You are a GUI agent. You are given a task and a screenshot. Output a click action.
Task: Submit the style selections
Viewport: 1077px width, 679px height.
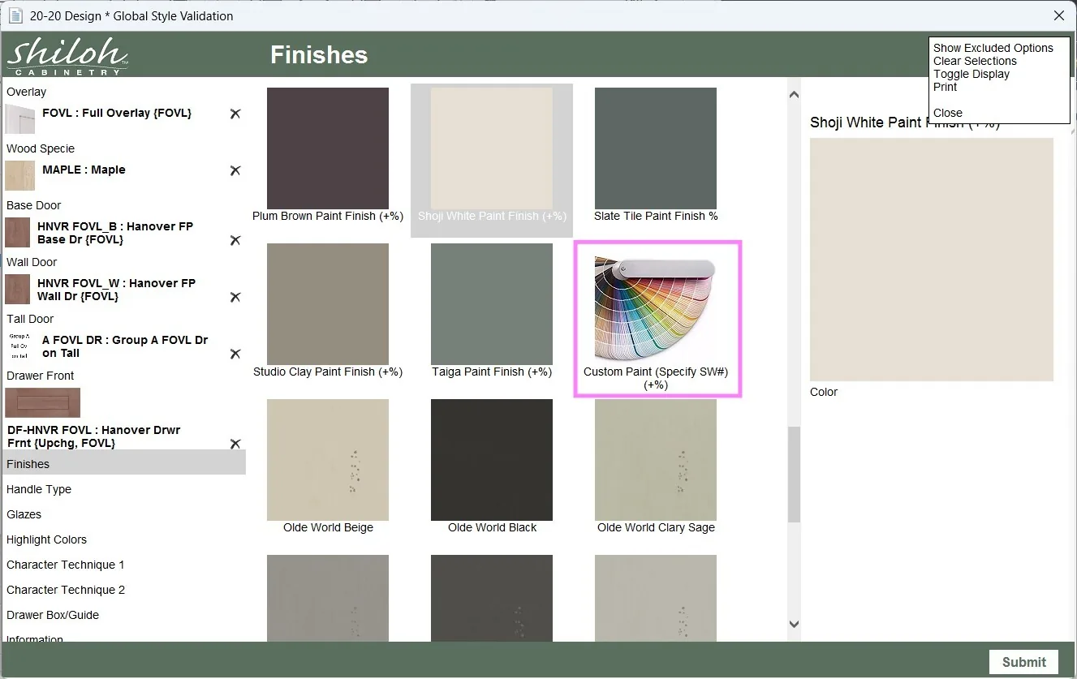tap(1024, 662)
